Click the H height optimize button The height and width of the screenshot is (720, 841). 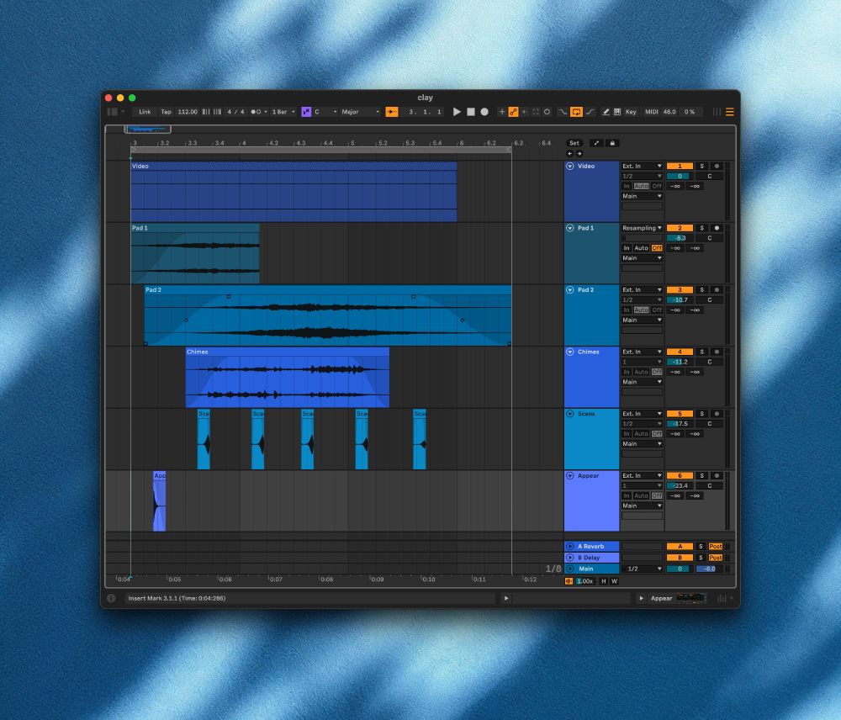coord(603,581)
